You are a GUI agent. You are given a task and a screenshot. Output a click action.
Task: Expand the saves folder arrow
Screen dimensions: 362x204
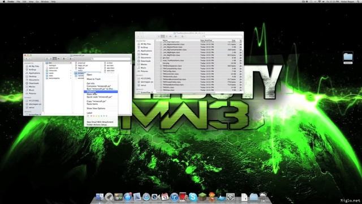(71, 73)
